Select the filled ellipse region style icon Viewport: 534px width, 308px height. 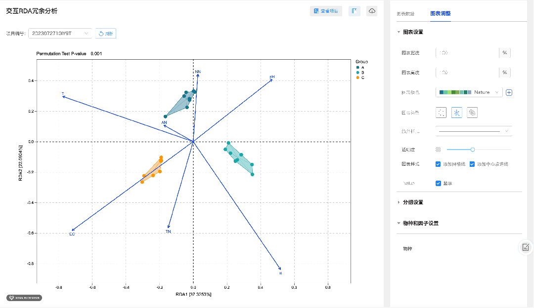(x=472, y=113)
